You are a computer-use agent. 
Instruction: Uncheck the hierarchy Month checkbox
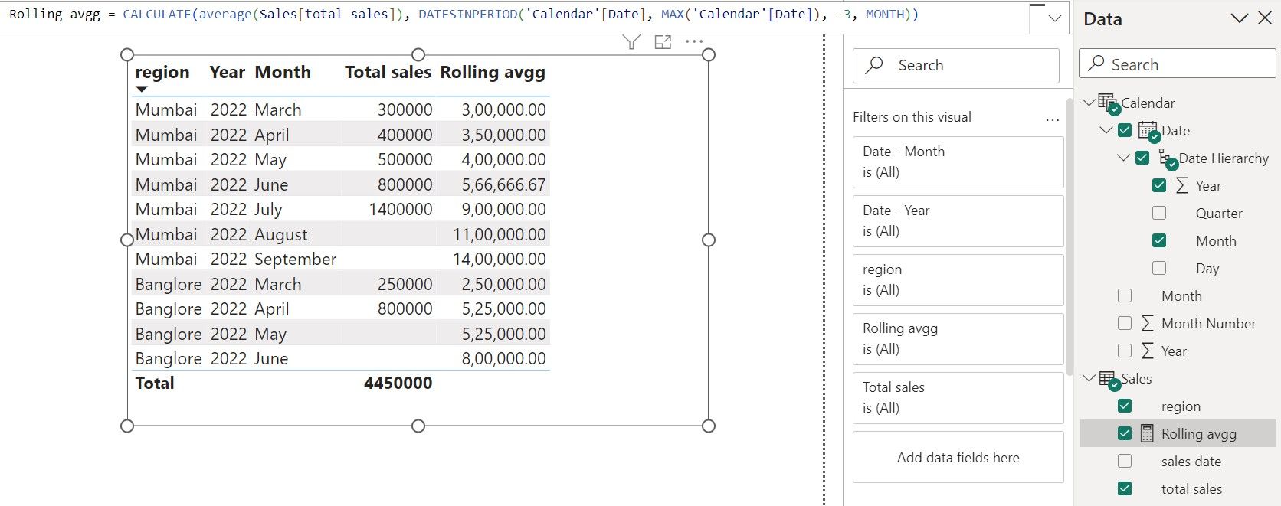1159,241
